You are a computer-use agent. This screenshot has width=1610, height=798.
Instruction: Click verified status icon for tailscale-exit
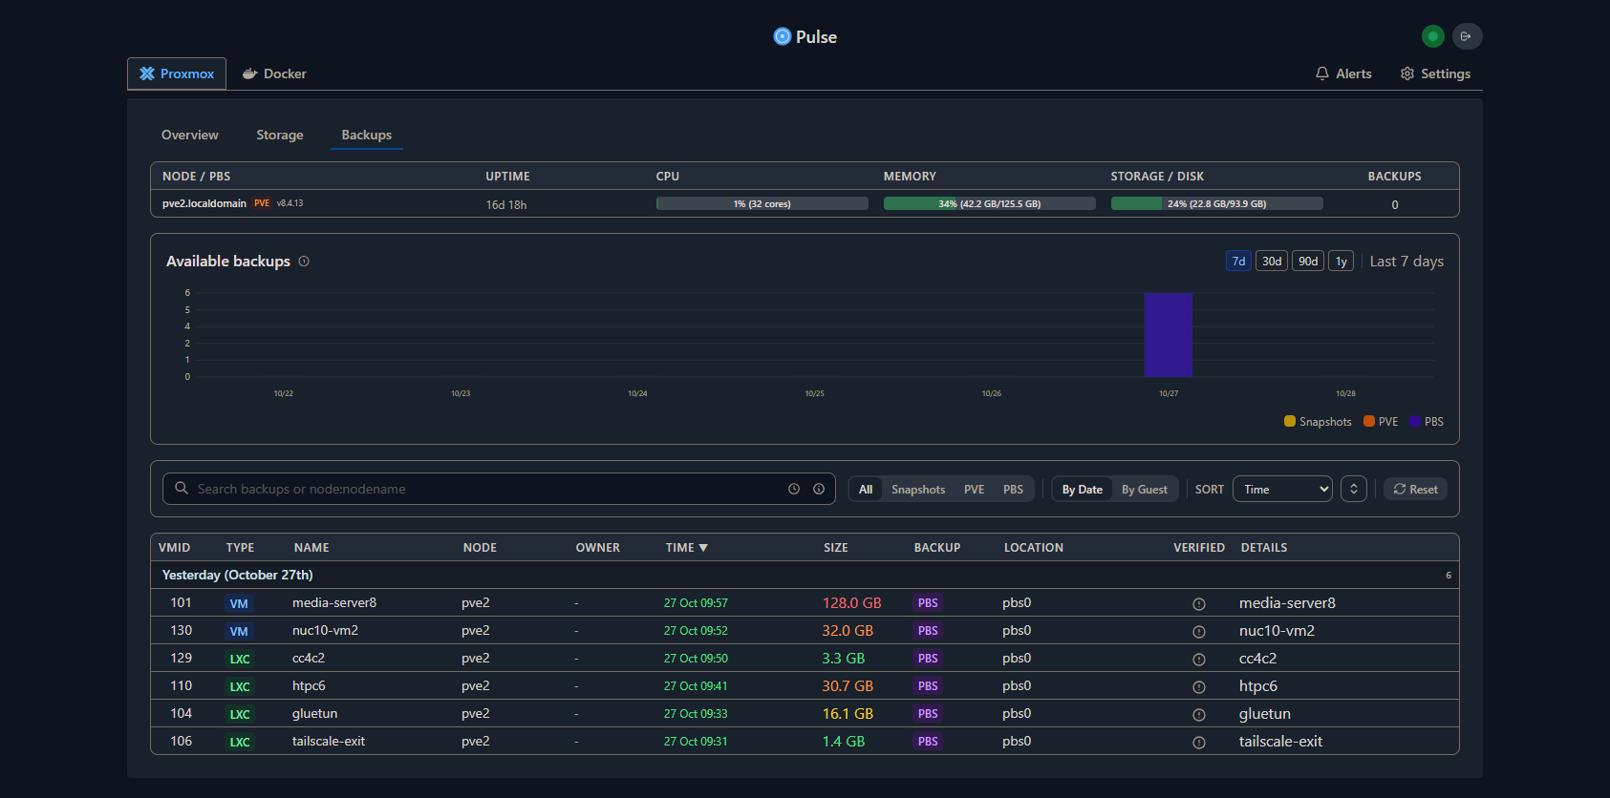1198,742
